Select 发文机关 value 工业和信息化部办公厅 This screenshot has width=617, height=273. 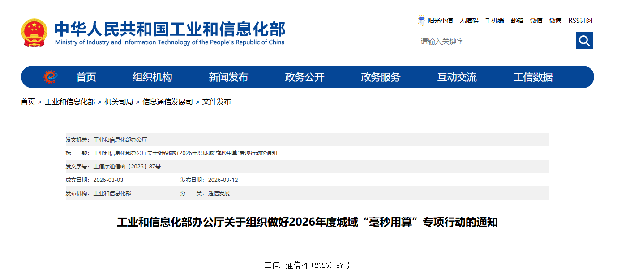click(120, 139)
